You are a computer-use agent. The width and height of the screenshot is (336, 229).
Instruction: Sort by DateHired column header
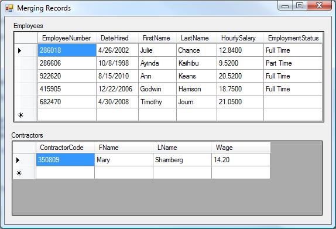117,38
